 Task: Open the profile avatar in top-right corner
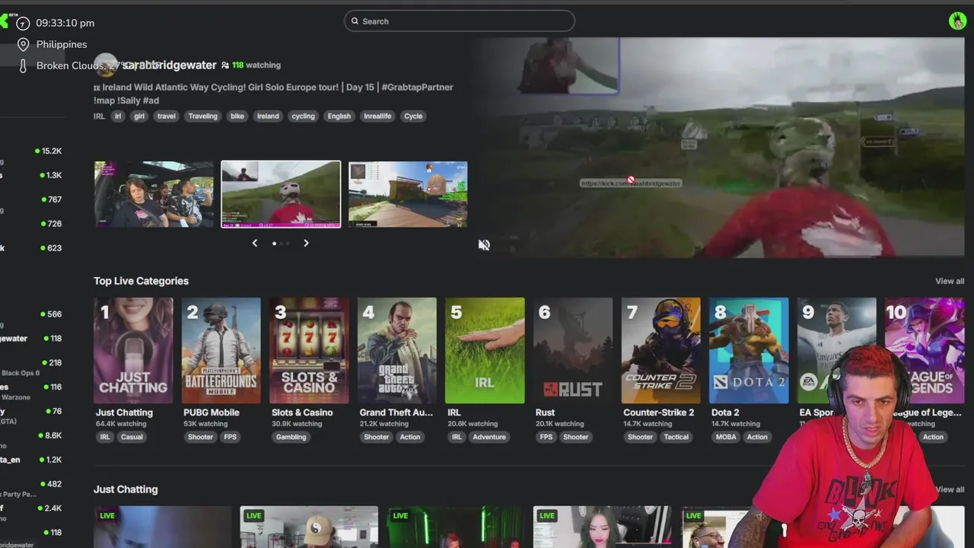click(957, 21)
